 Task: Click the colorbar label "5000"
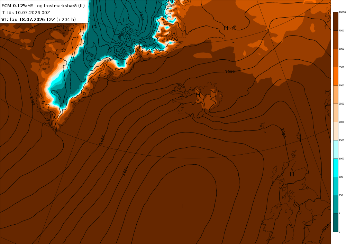pos(342,49)
